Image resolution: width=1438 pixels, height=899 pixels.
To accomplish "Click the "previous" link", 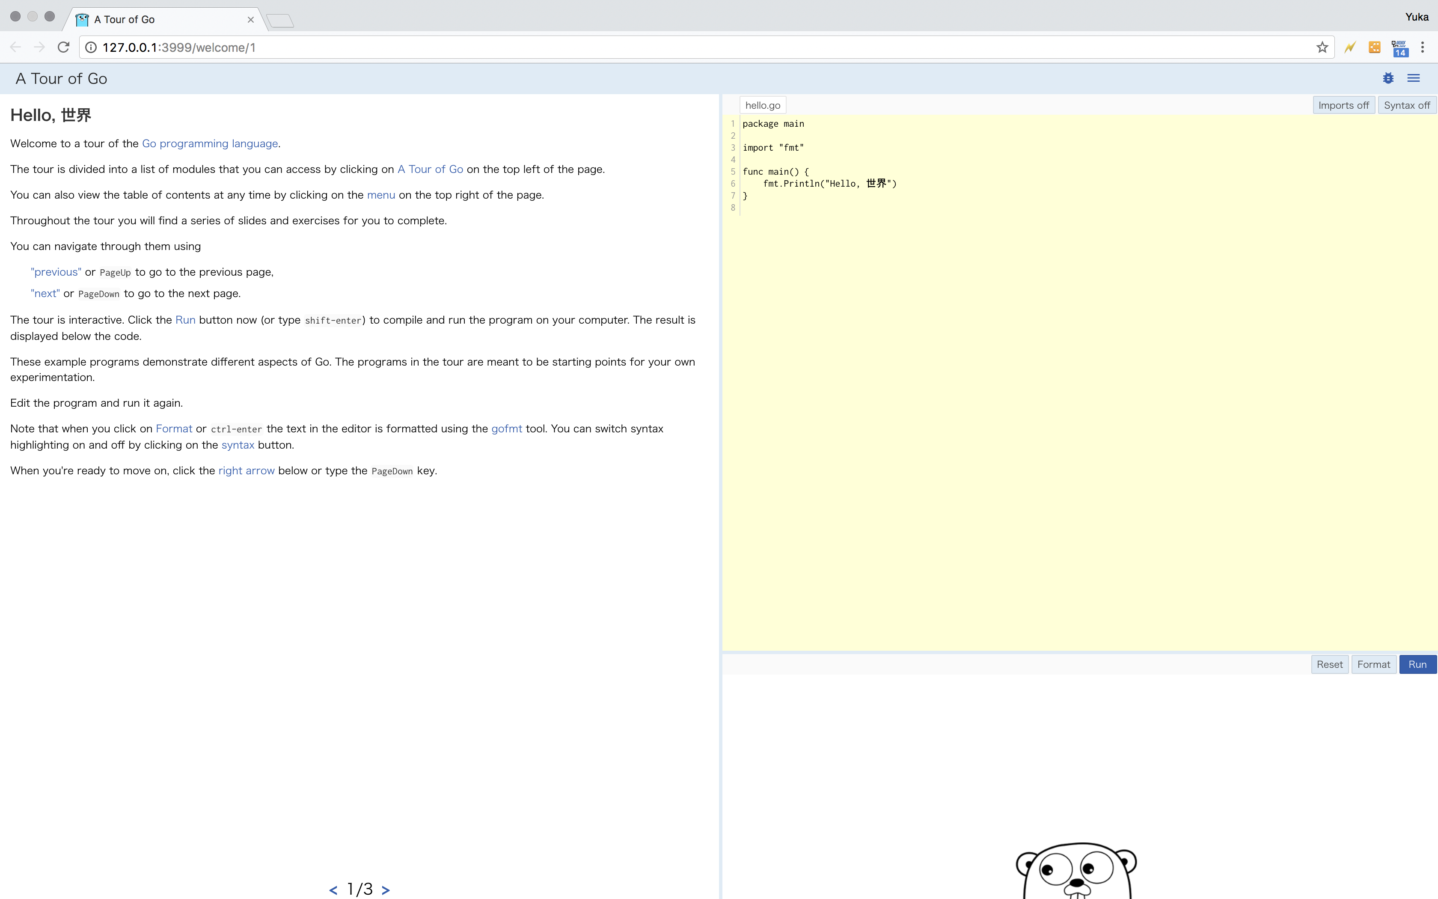I will 56,272.
